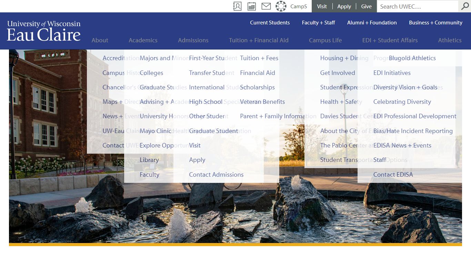471x264 pixels.
Task: Select EDI Initiatives menu item
Action: point(392,73)
